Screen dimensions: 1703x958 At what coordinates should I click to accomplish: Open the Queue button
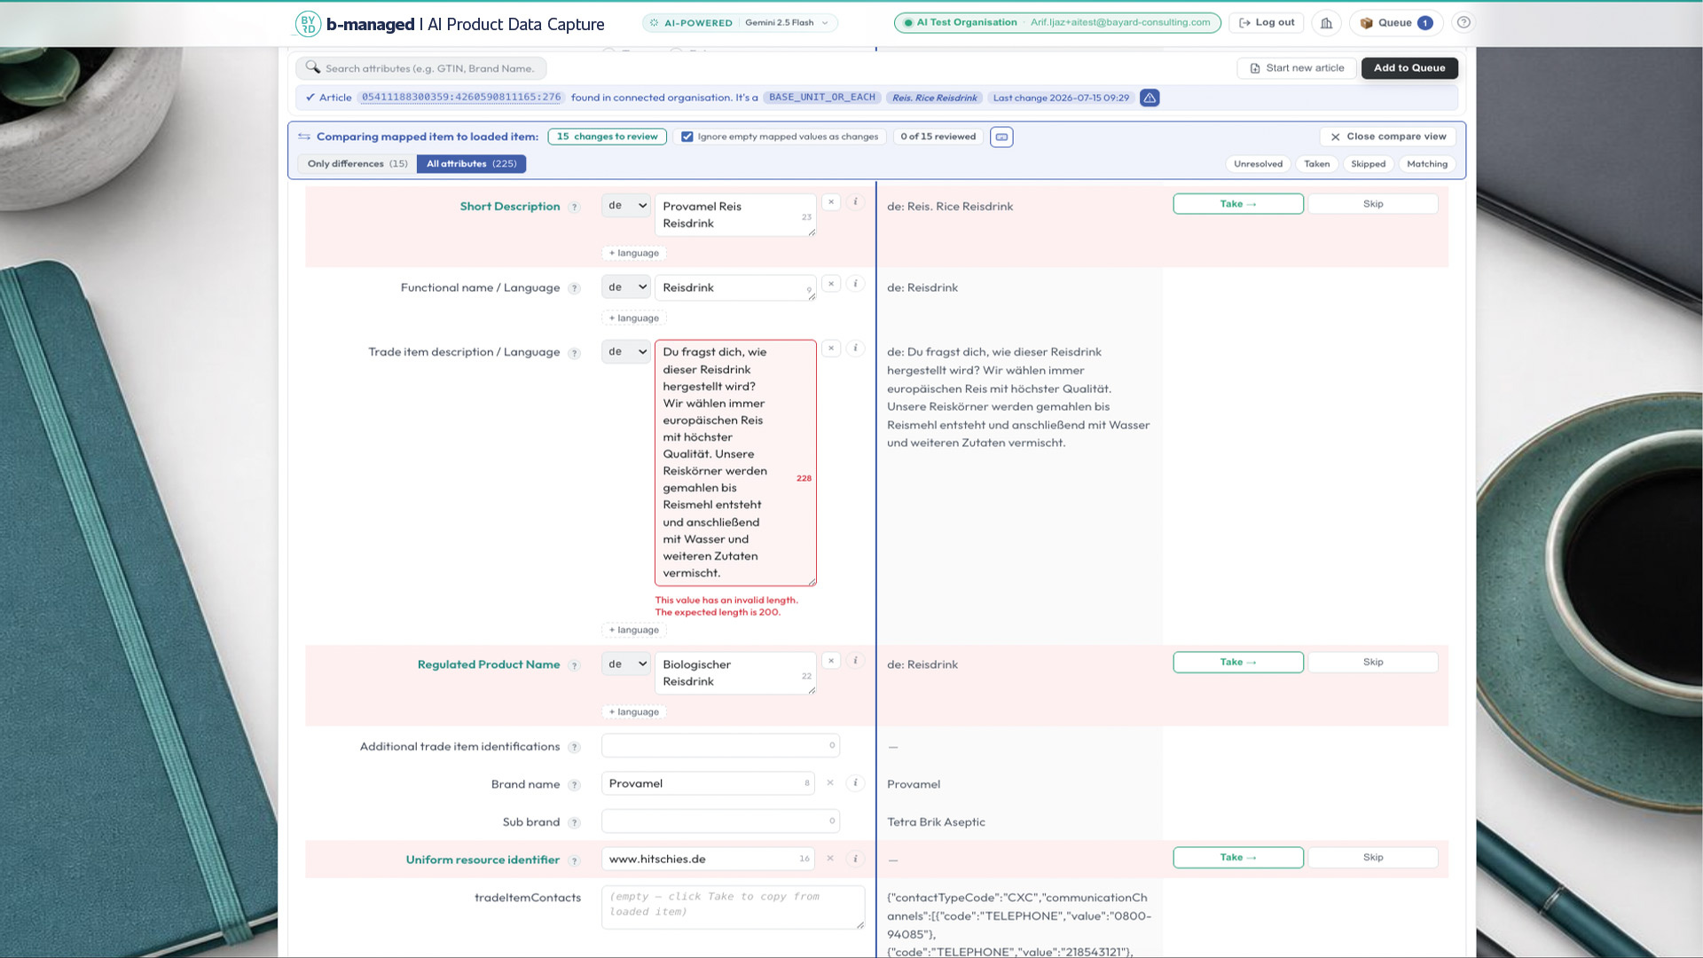[1396, 23]
